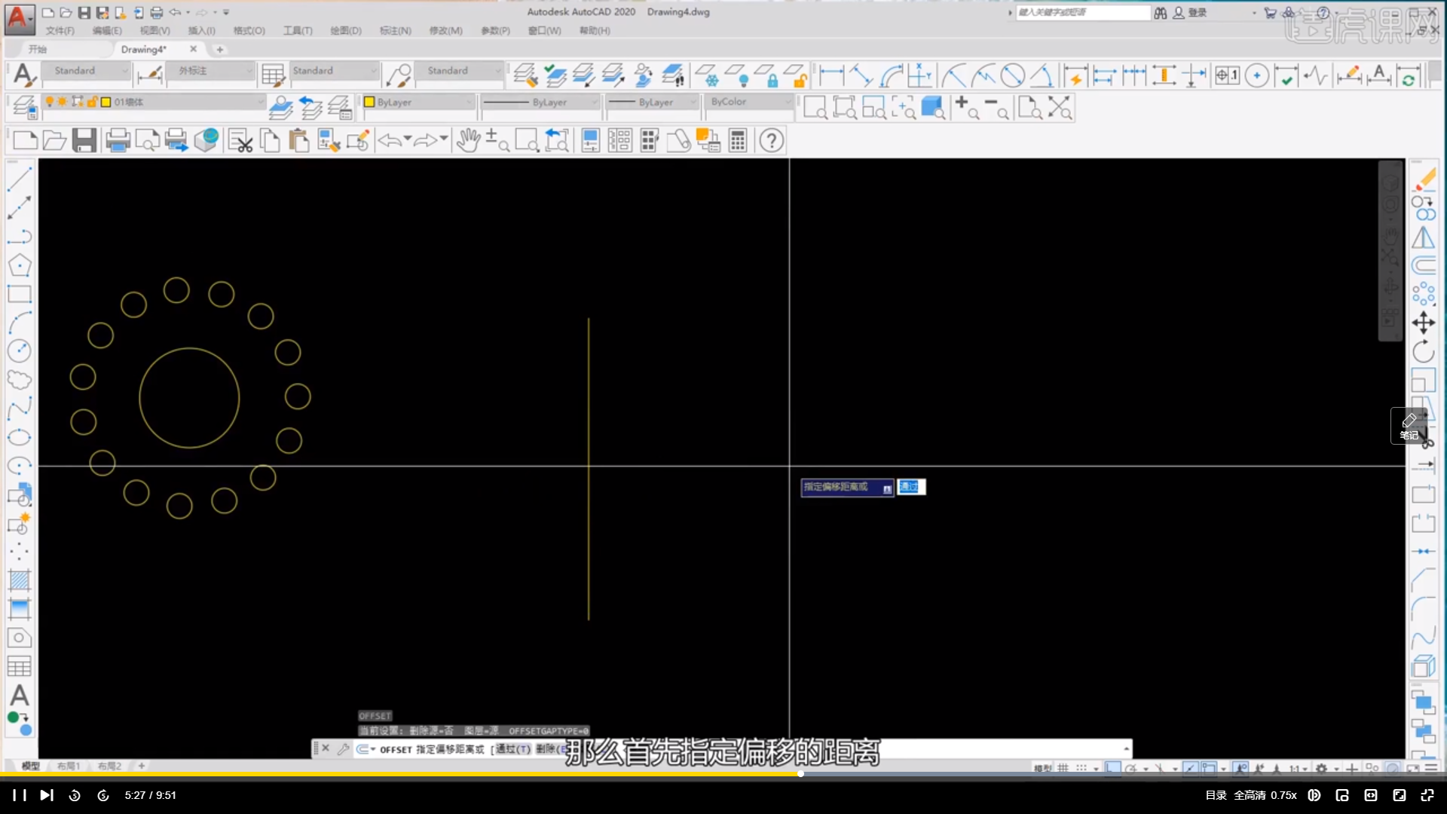1447x814 pixels.
Task: Change the 0.75x playback speed
Action: 1283,795
